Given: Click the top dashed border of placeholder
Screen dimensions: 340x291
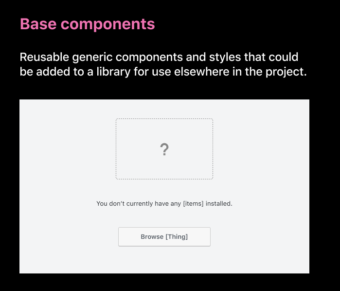Looking at the screenshot, I should [164, 118].
